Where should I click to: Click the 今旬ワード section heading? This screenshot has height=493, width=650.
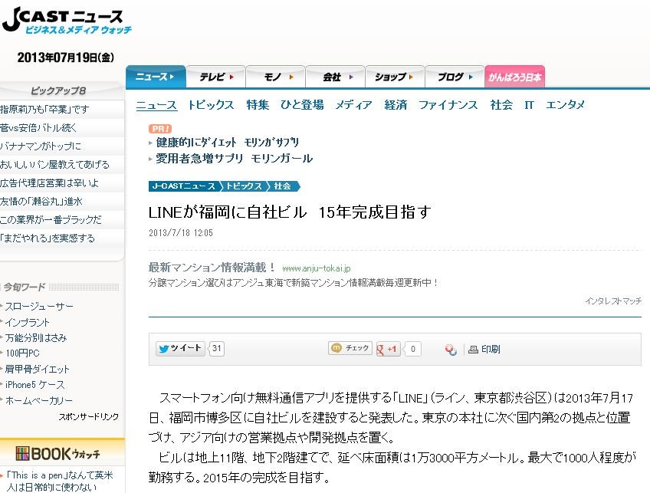click(x=25, y=287)
